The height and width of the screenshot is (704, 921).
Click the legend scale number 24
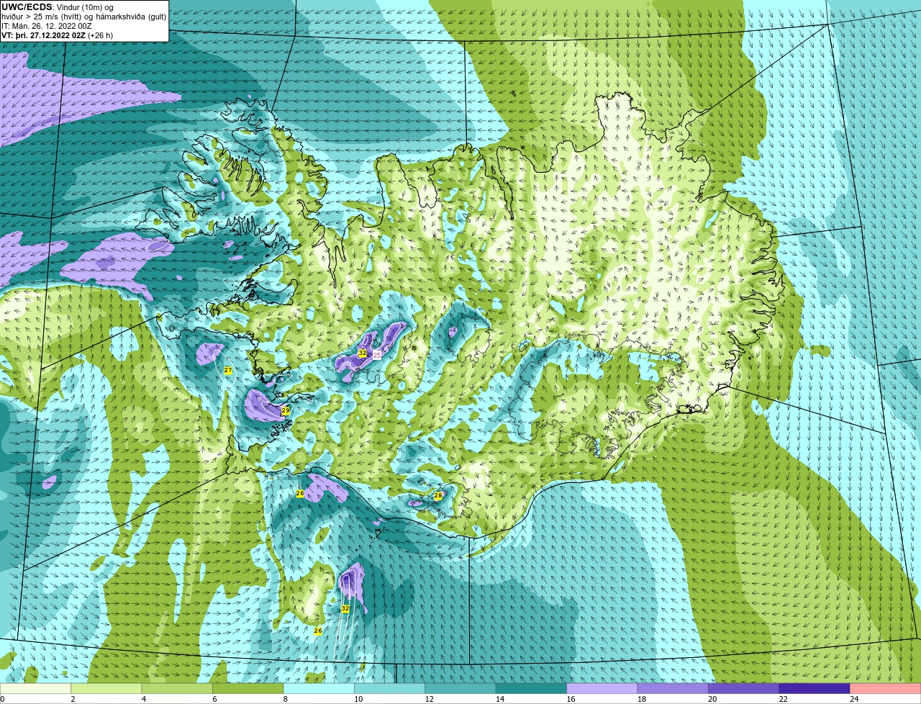(854, 699)
